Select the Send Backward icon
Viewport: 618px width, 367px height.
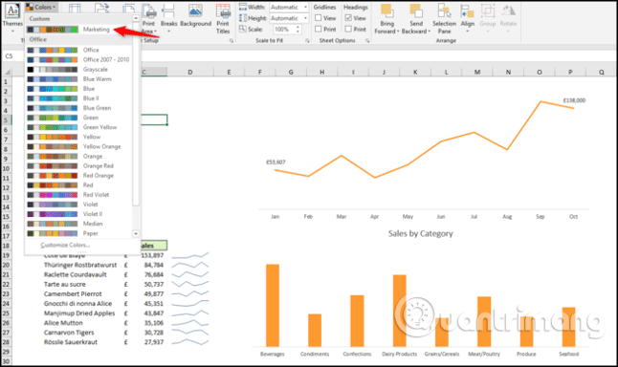416,11
